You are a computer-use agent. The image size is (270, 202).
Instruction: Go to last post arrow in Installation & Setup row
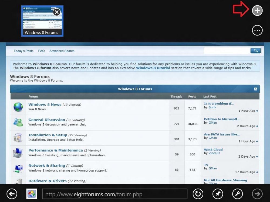(x=257, y=141)
